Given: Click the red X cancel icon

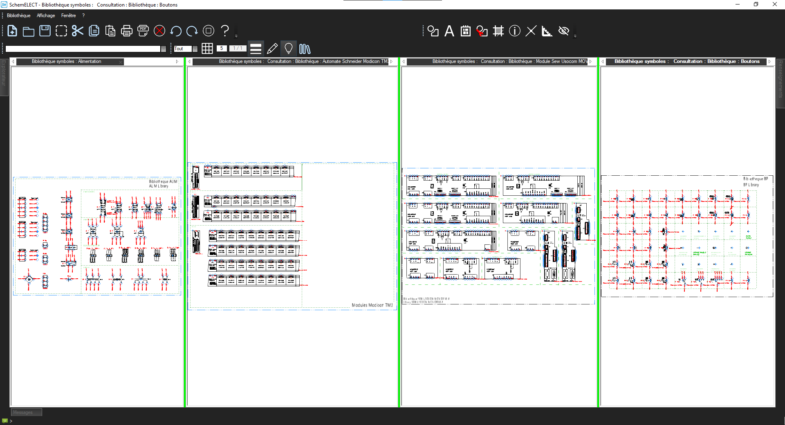Looking at the screenshot, I should (x=159, y=31).
